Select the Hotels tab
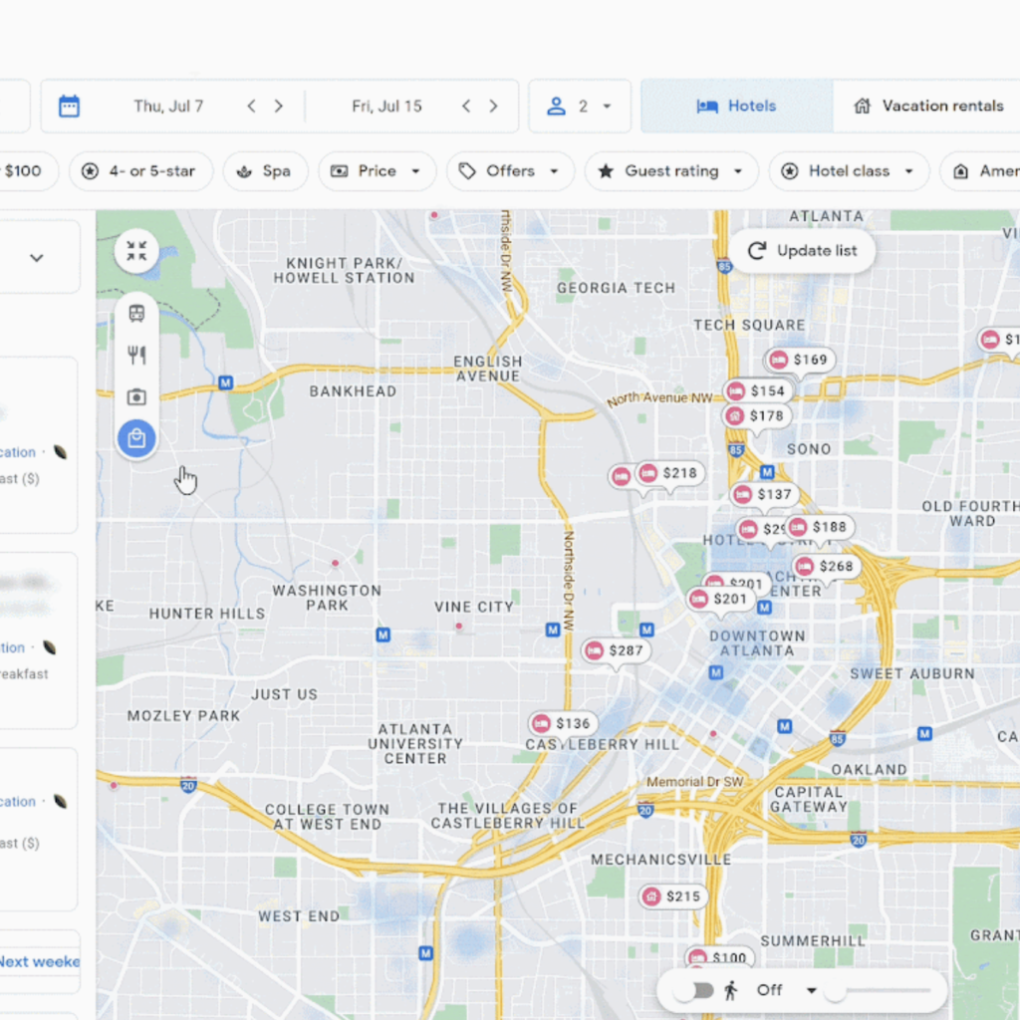The height and width of the screenshot is (1020, 1020). (737, 106)
